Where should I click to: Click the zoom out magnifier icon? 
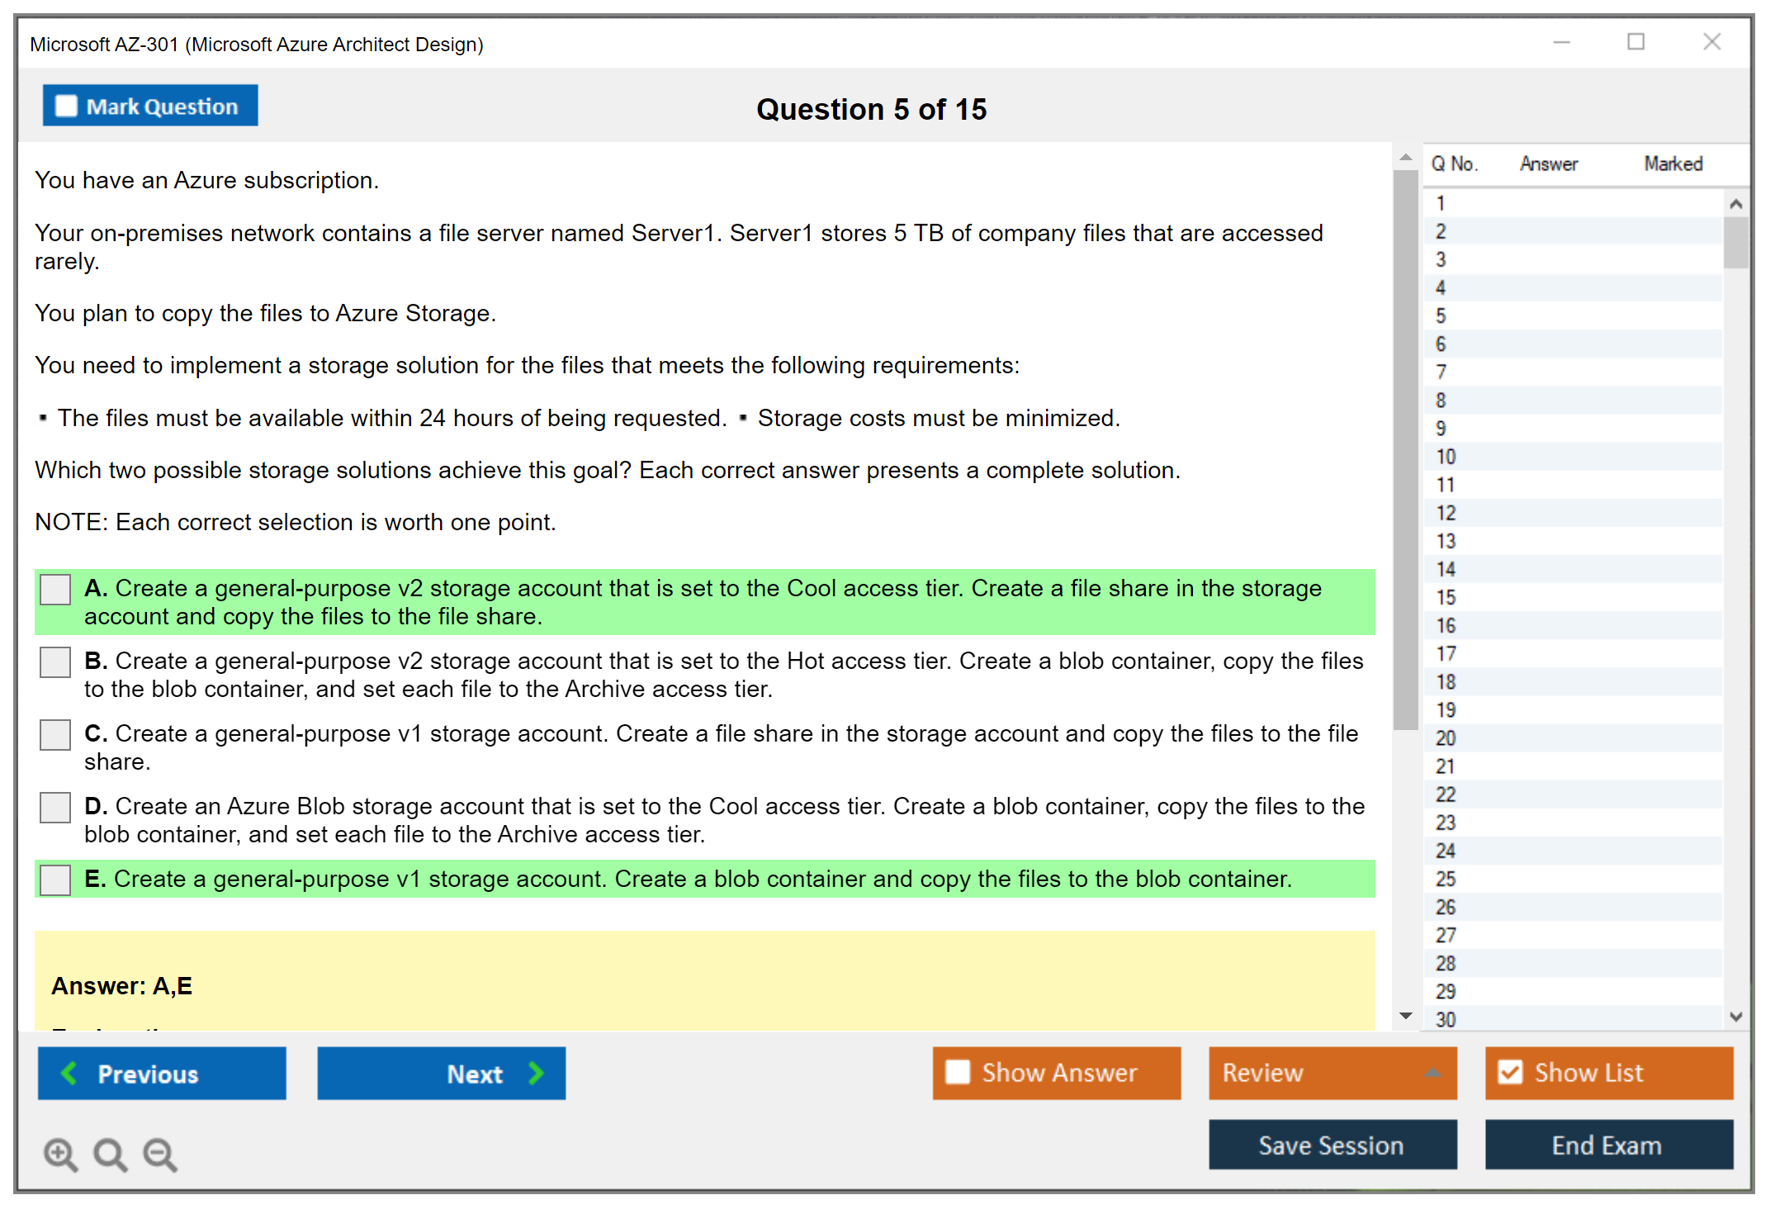click(159, 1154)
